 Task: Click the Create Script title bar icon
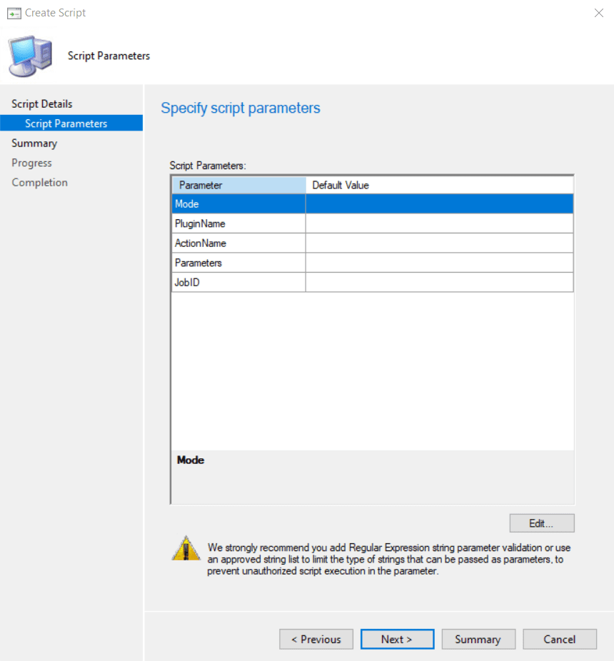14,13
